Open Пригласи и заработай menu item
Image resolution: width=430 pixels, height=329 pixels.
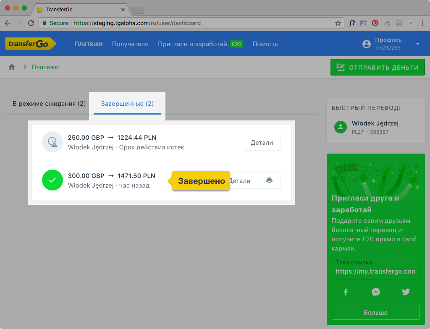(x=192, y=44)
